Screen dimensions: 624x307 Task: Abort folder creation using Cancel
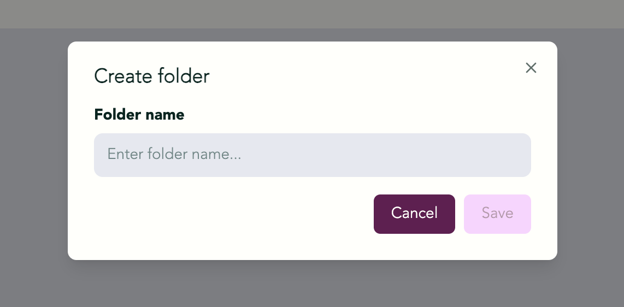414,214
